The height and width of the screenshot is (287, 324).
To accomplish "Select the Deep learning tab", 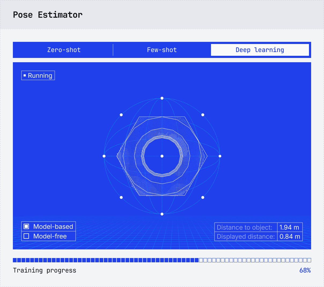I will pyautogui.click(x=260, y=50).
